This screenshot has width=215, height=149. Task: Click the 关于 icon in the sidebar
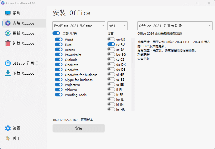[8, 138]
